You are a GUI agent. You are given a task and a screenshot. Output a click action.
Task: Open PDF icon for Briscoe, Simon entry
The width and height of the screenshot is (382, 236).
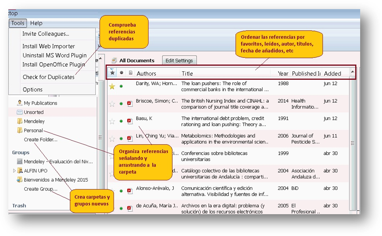point(129,104)
